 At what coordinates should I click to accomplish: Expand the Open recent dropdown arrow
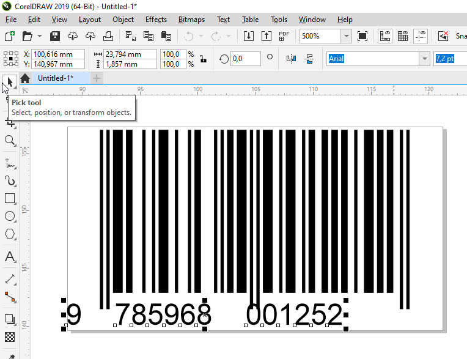40,36
